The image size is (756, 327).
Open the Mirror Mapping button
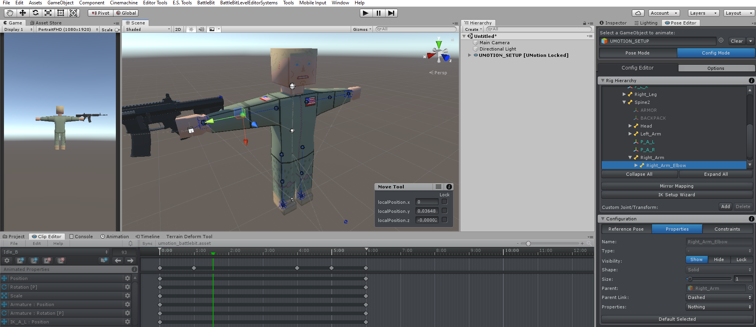[x=677, y=186]
